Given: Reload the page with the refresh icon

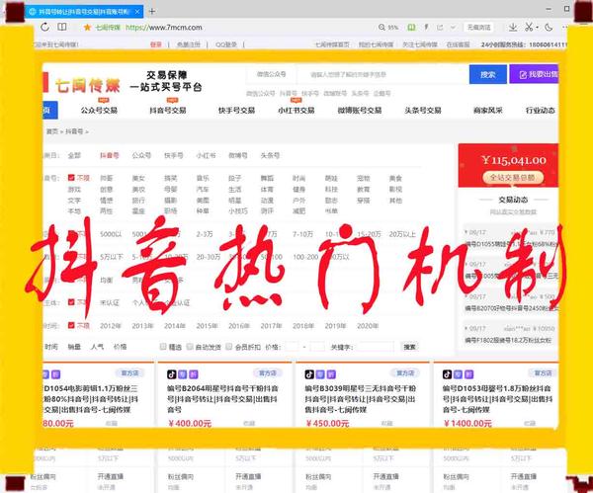Looking at the screenshot, I should click(x=45, y=28).
